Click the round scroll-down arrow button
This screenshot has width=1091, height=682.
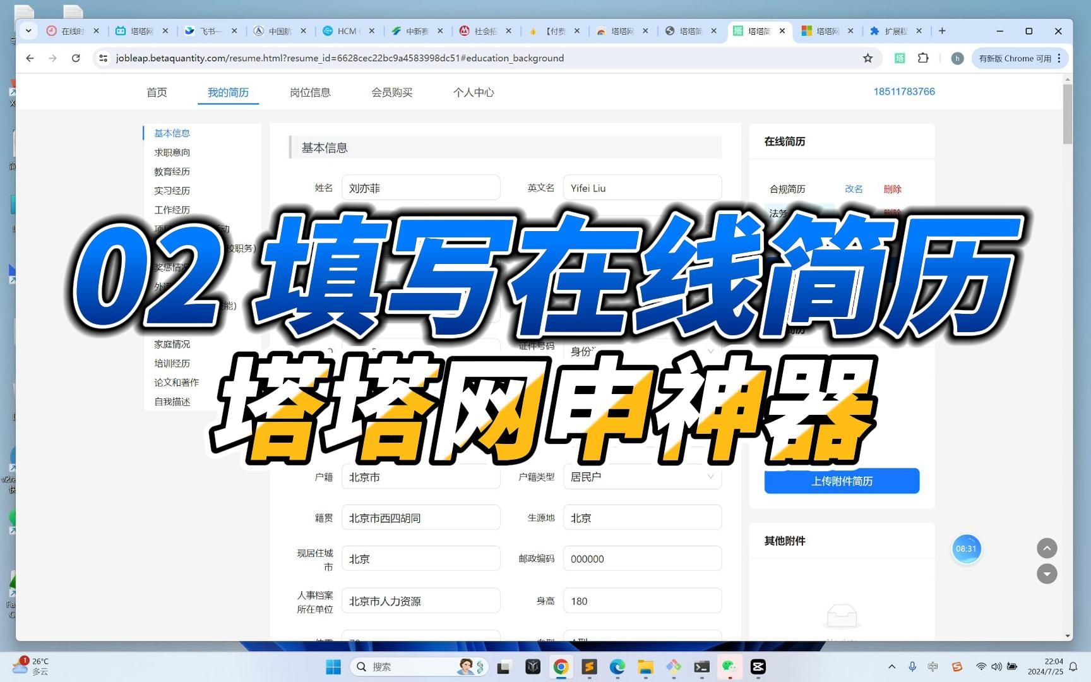click(x=1047, y=573)
